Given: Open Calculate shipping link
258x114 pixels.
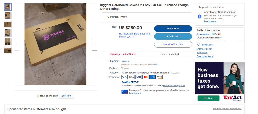Looking at the screenshot, I should click(125, 61).
